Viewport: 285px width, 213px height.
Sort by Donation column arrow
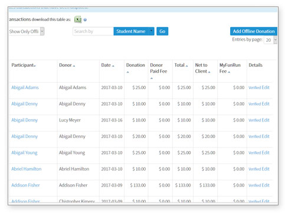click(x=127, y=72)
